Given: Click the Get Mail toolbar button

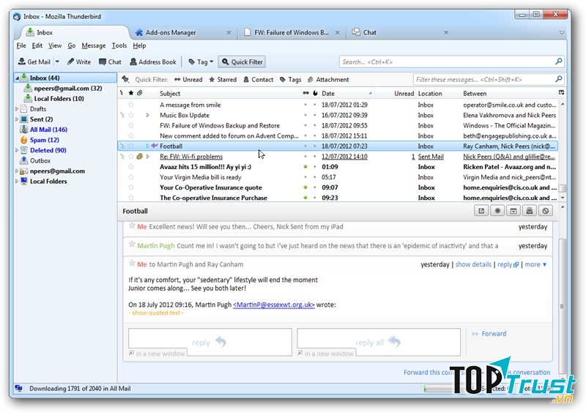Looking at the screenshot, I should point(34,62).
